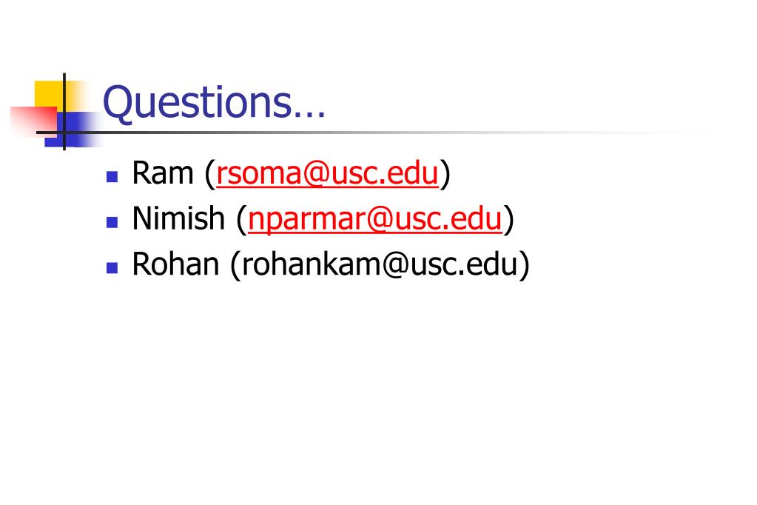Click the nparmar@usc.edu hyperlink
The image size is (757, 505).
click(375, 218)
